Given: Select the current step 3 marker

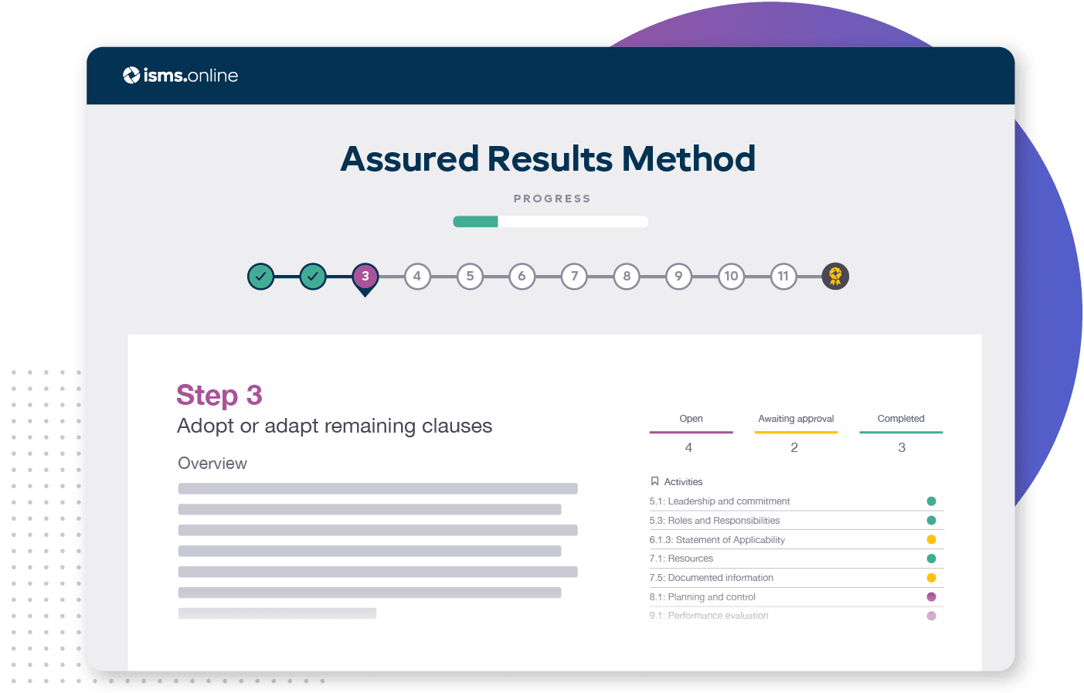Looking at the screenshot, I should coord(365,277).
